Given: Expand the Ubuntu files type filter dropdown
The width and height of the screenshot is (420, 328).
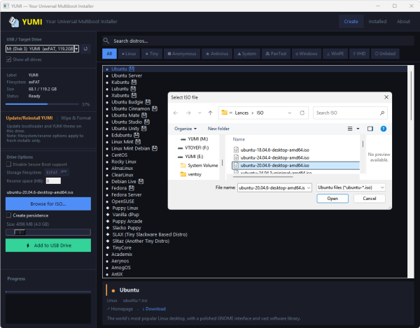Looking at the screenshot, I should [x=351, y=187].
